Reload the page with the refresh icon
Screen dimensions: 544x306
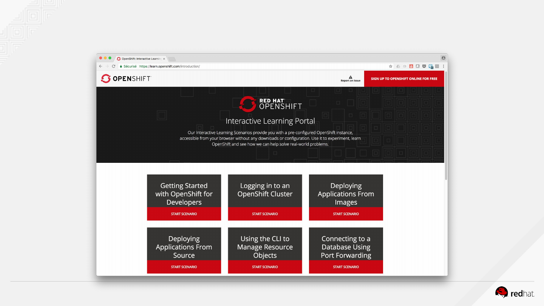[x=113, y=66]
